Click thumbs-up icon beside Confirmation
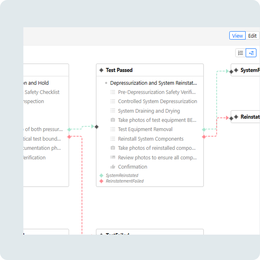The height and width of the screenshot is (260, 260). click(113, 167)
